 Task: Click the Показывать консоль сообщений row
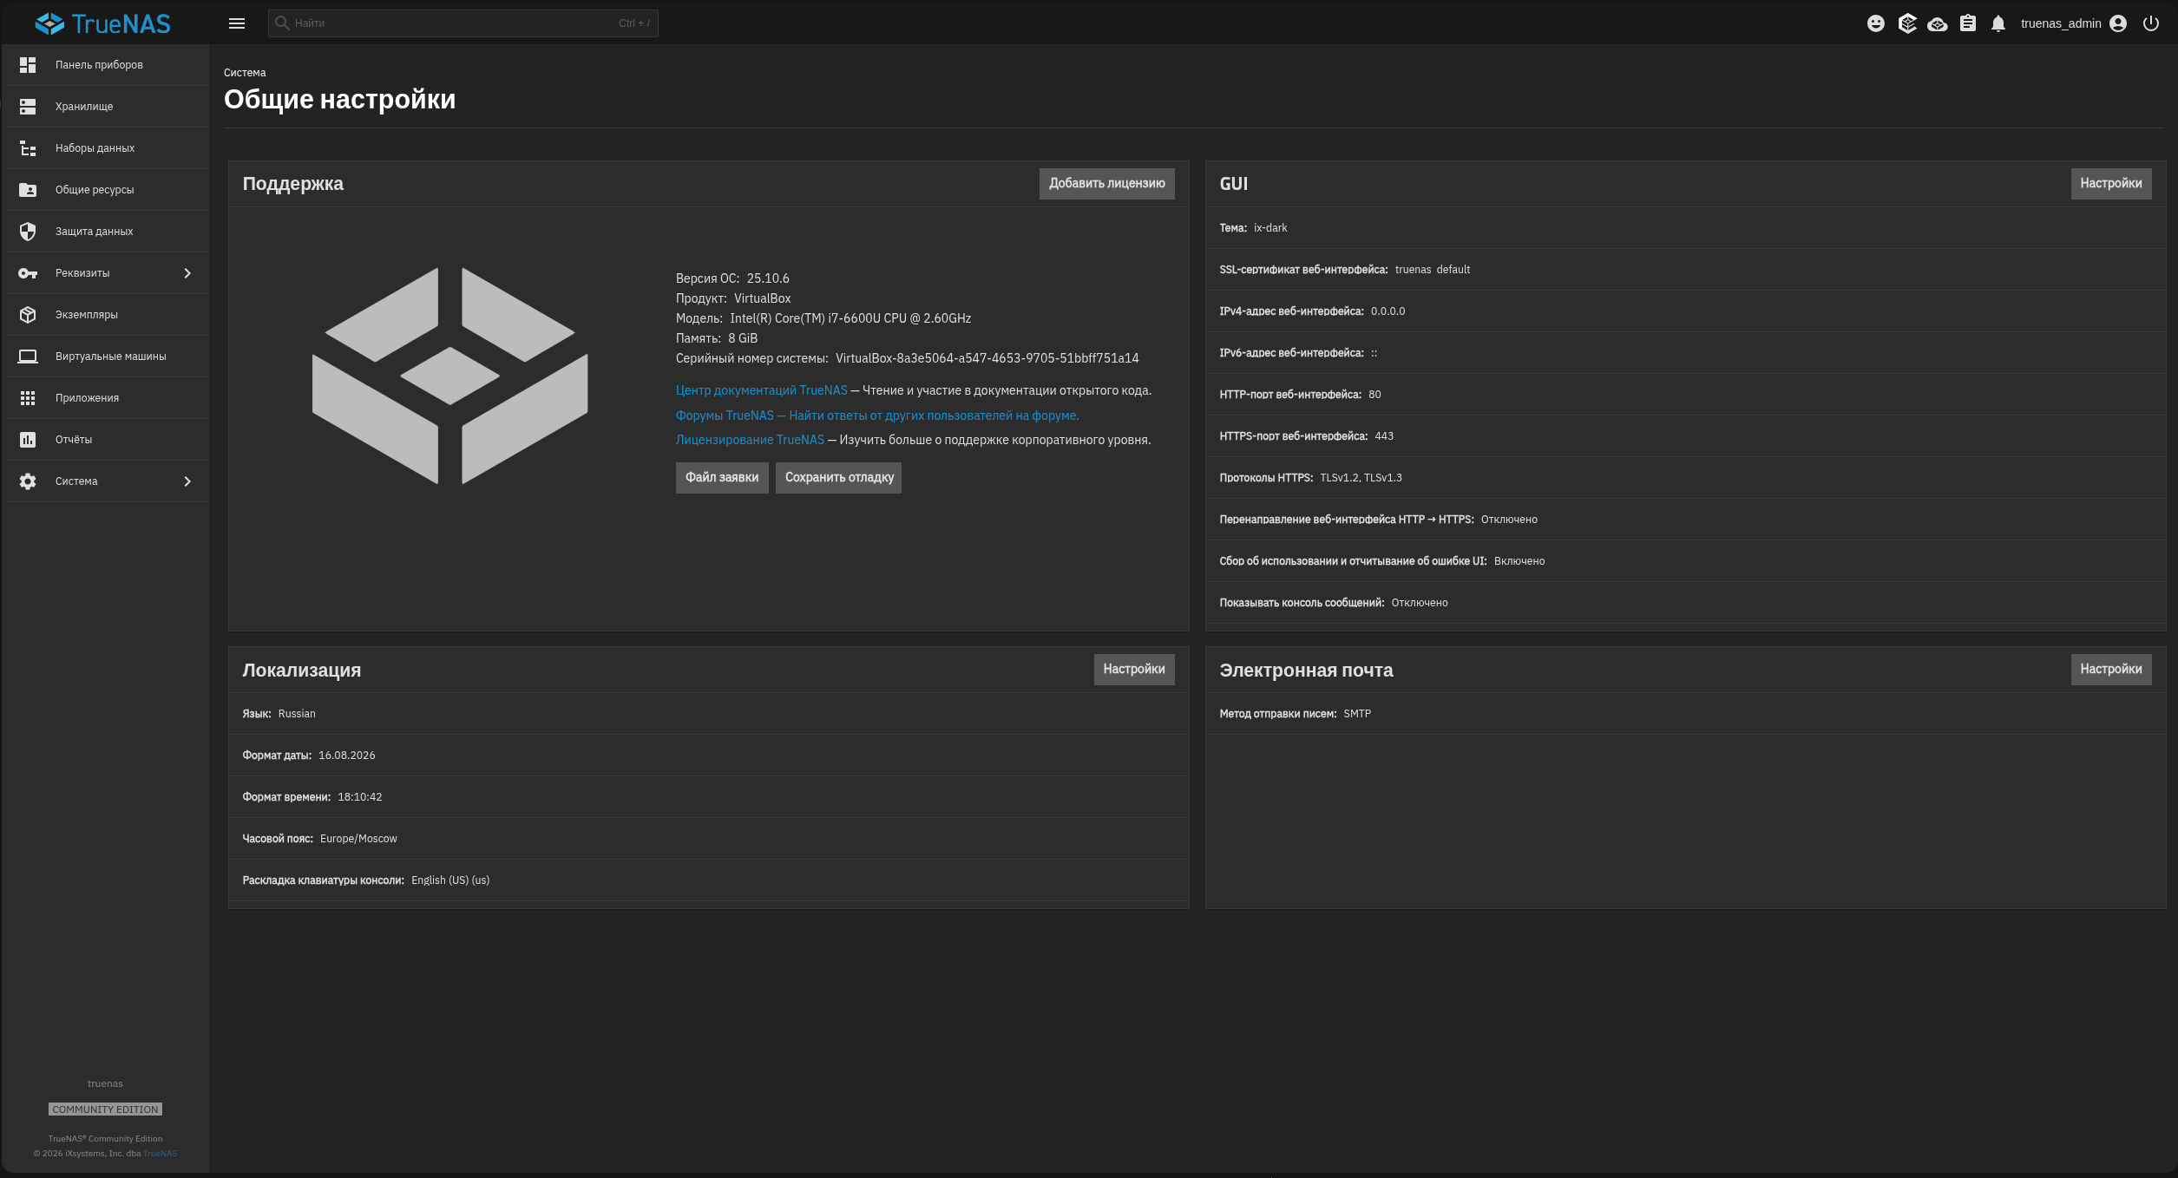1685,603
